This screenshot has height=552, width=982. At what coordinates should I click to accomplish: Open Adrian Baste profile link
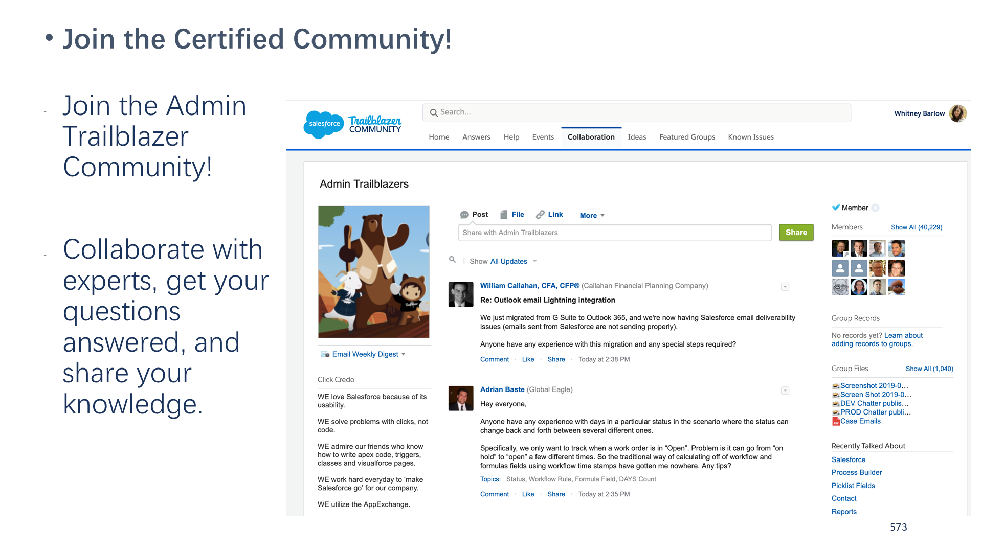pos(502,389)
